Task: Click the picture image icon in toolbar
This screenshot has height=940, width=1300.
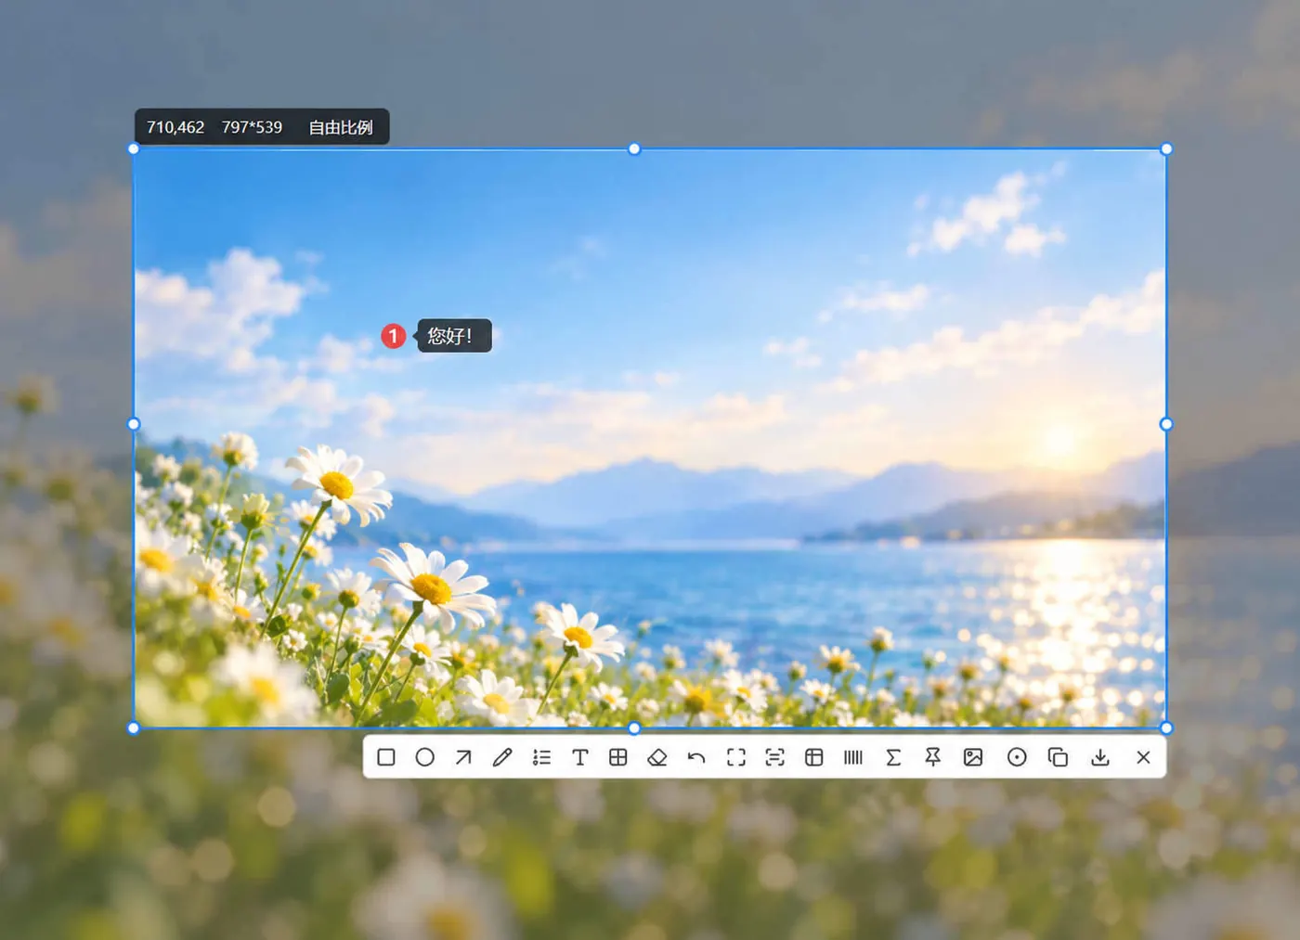Action: (x=973, y=757)
